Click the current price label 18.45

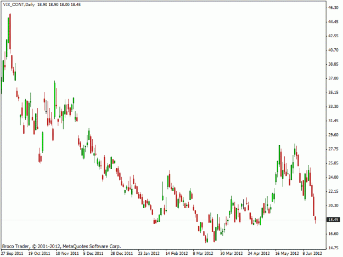pos(333,219)
